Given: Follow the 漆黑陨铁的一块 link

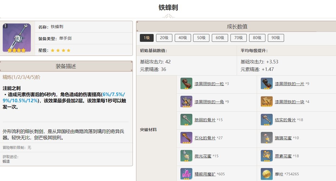Looking at the screenshot, I should (289, 102).
